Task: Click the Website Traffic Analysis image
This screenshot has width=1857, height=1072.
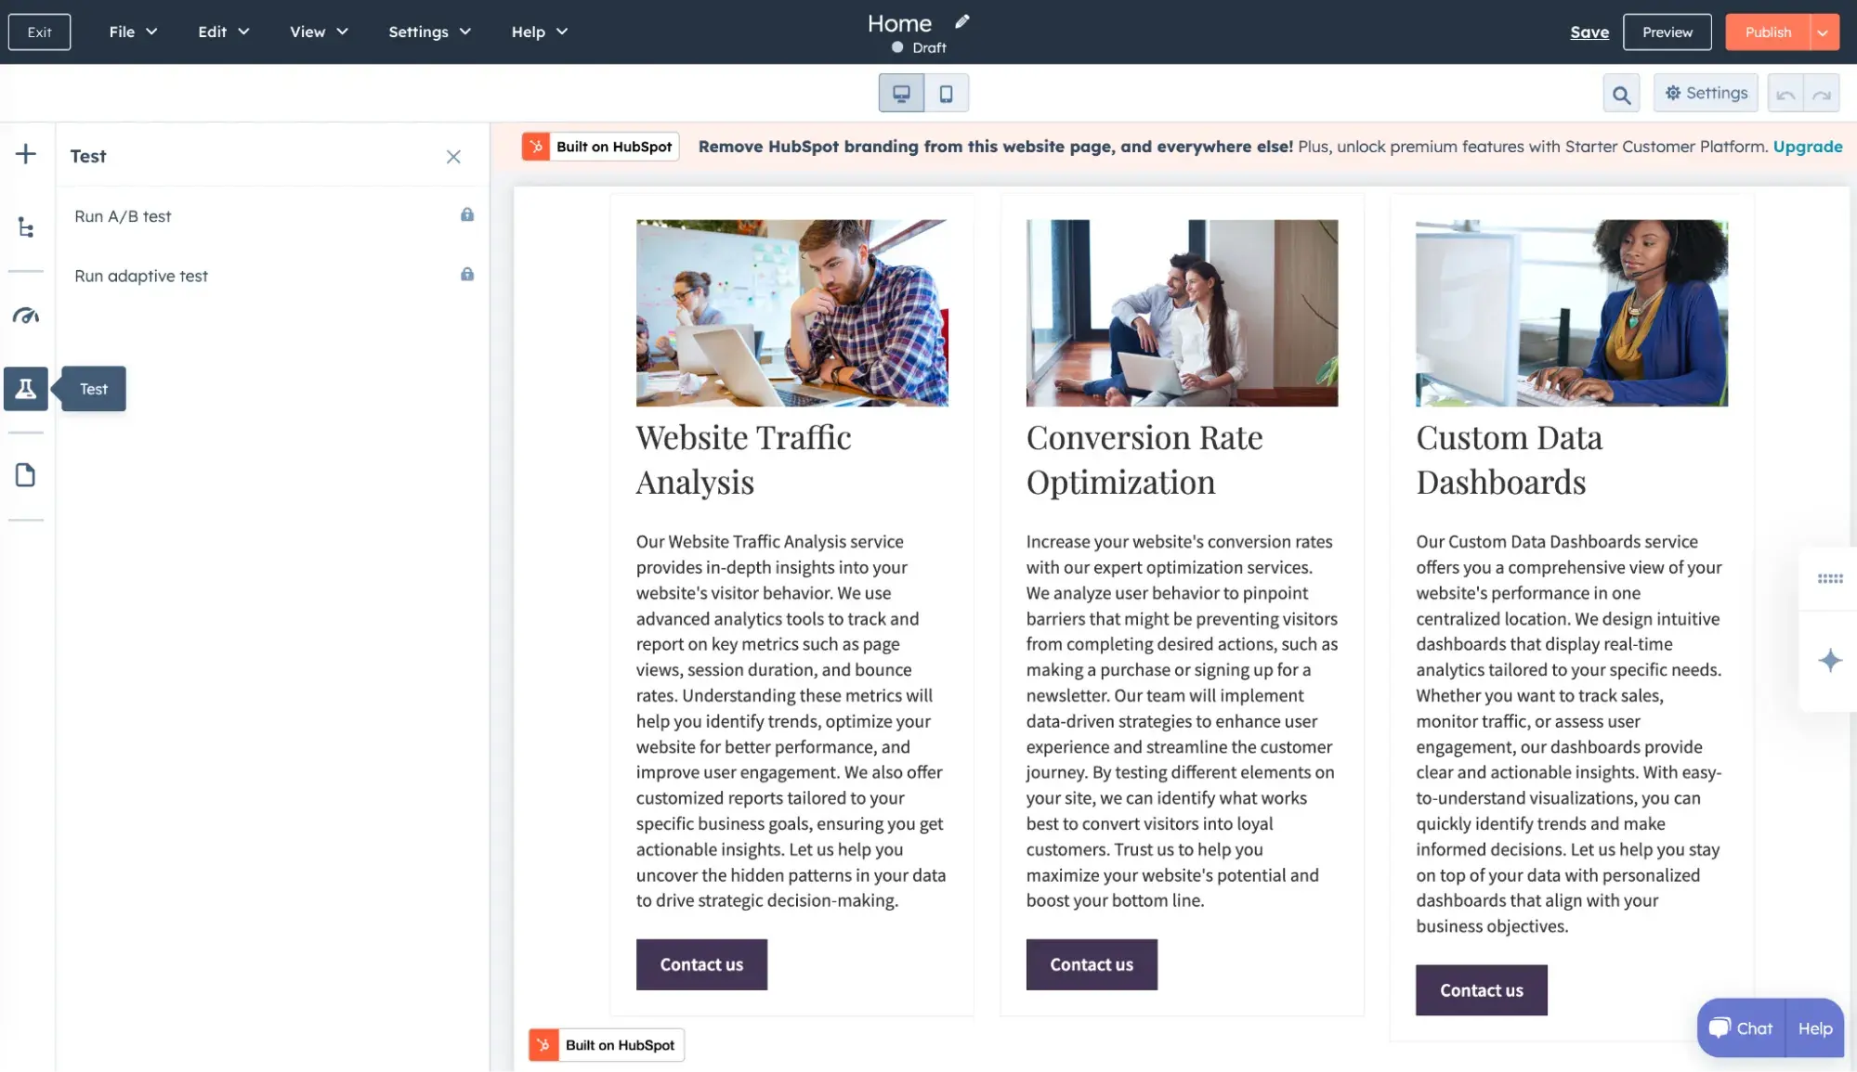Action: point(791,313)
